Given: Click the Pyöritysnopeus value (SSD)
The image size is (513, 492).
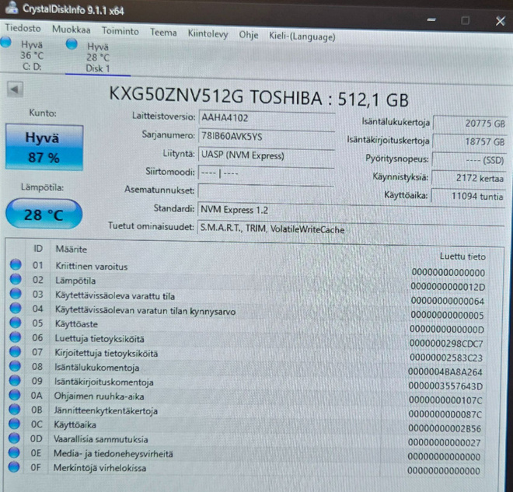Looking at the screenshot, I should coord(469,160).
